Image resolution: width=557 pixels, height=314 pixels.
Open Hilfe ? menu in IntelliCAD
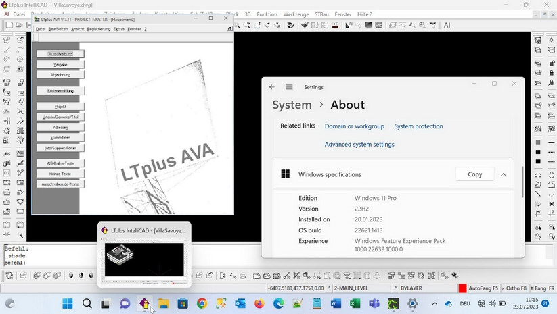[365, 14]
